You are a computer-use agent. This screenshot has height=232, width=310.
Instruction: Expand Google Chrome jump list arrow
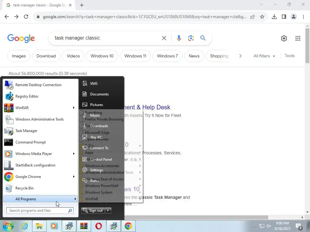74,176
